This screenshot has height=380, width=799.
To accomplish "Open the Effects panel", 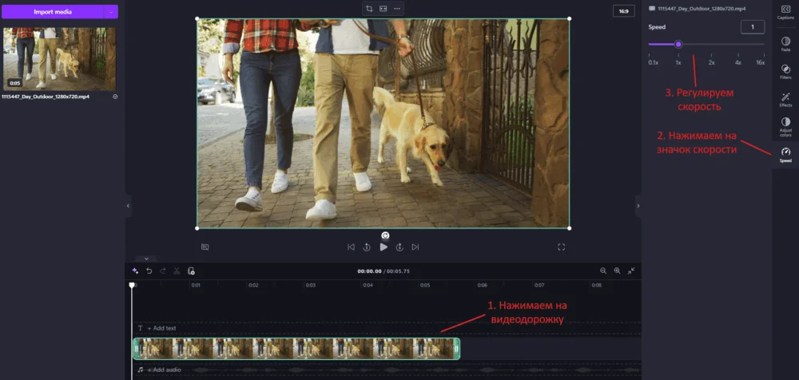I will coord(785,99).
